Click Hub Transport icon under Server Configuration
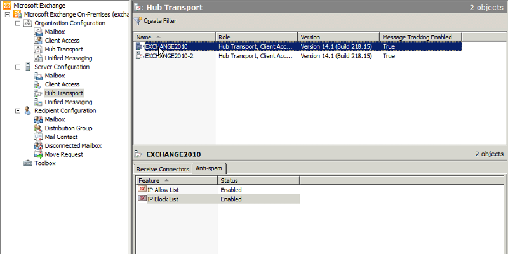Image resolution: width=508 pixels, height=254 pixels. point(39,93)
